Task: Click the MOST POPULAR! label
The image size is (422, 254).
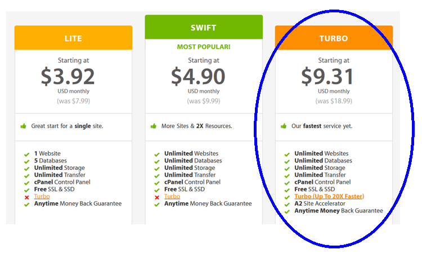Action: pyautogui.click(x=204, y=47)
